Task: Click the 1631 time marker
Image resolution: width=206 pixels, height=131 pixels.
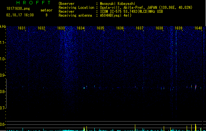Action: (x=22, y=28)
